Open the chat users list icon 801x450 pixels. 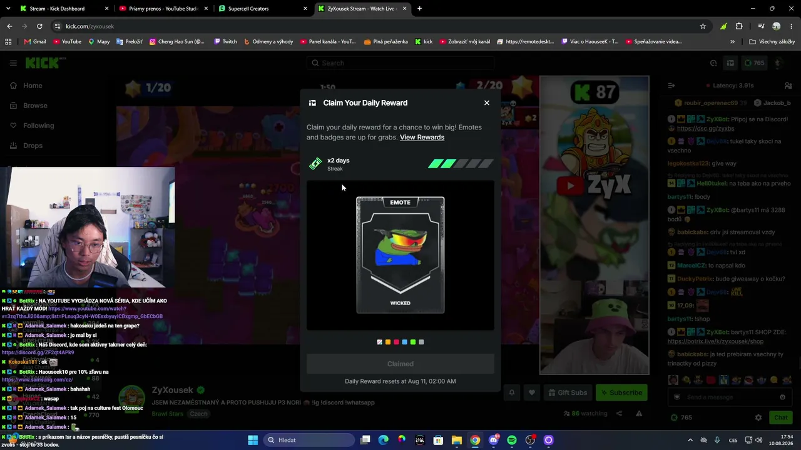[788, 86]
